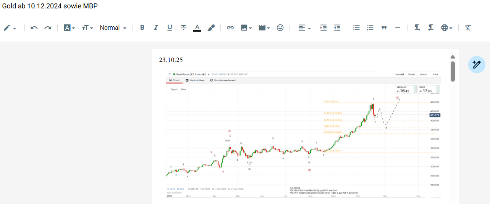Insert a blockquote with the quote icon
The height and width of the screenshot is (204, 490).
pyautogui.click(x=384, y=28)
